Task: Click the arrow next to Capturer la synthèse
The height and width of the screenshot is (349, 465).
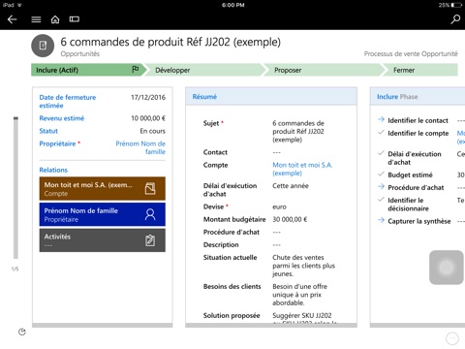Action: tap(381, 220)
